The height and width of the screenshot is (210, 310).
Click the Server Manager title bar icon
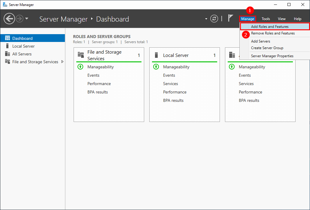5,4
